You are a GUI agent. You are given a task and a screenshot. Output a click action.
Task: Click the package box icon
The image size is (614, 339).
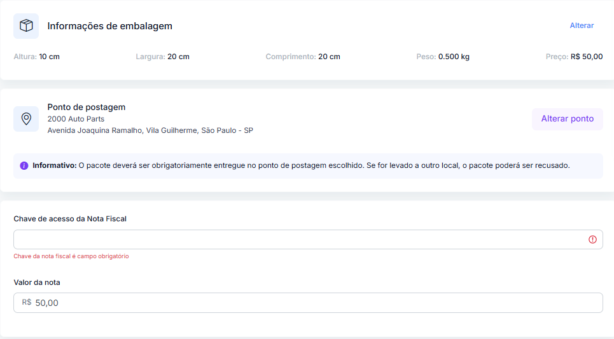tap(26, 26)
